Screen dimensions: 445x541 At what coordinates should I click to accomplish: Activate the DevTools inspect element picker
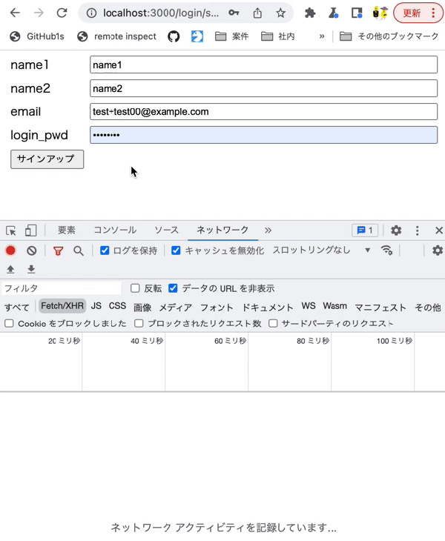click(x=11, y=230)
